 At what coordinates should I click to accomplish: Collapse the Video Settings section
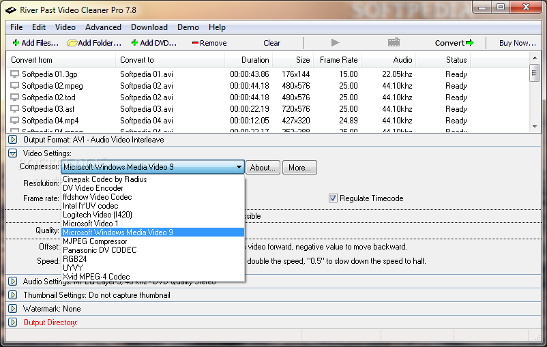(13, 153)
